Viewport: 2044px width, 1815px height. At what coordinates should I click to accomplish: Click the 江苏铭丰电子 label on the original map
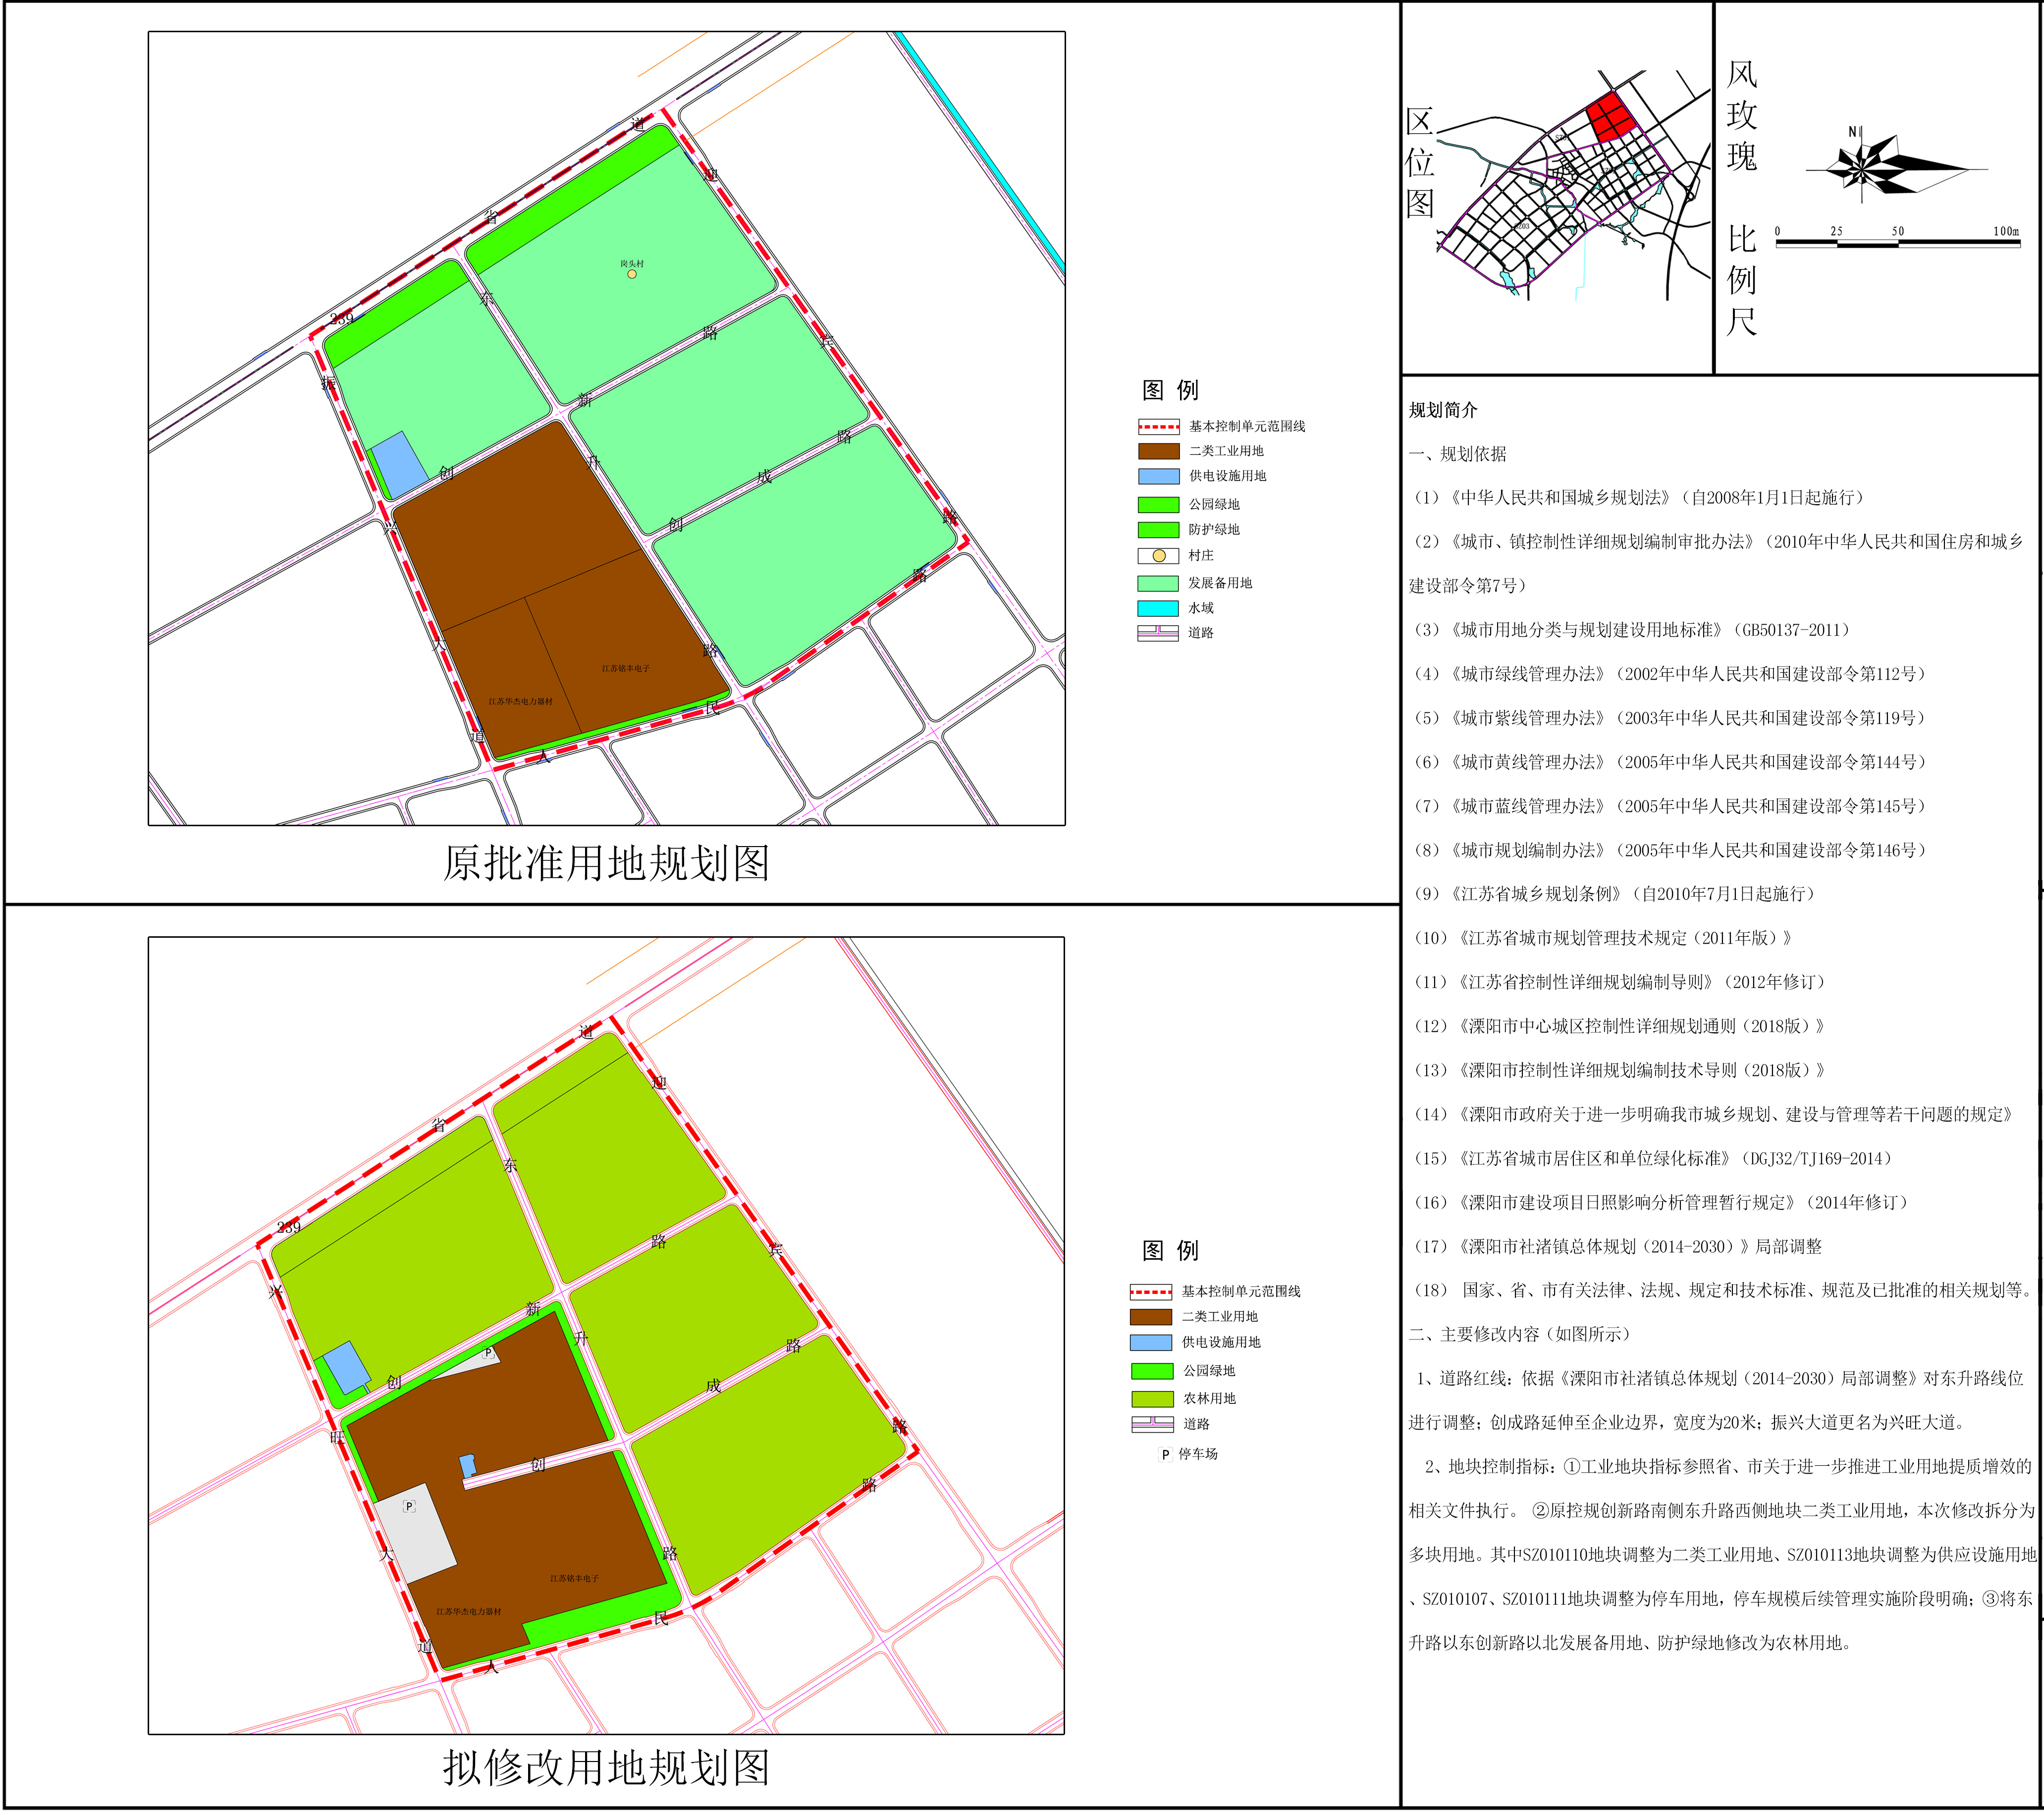pyautogui.click(x=626, y=669)
